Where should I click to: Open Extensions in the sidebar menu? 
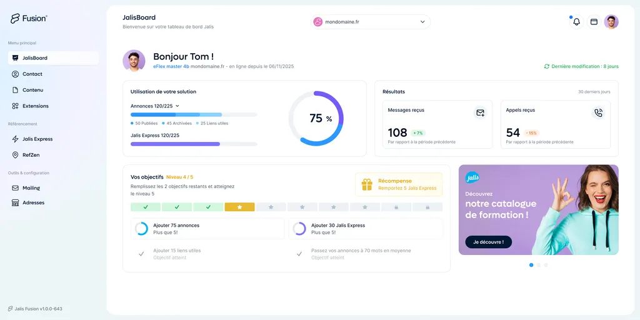[x=35, y=106]
